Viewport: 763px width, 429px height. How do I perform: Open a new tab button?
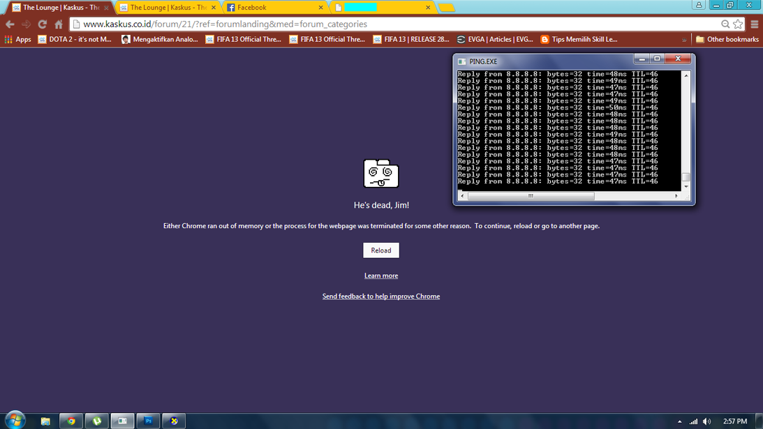pyautogui.click(x=446, y=8)
